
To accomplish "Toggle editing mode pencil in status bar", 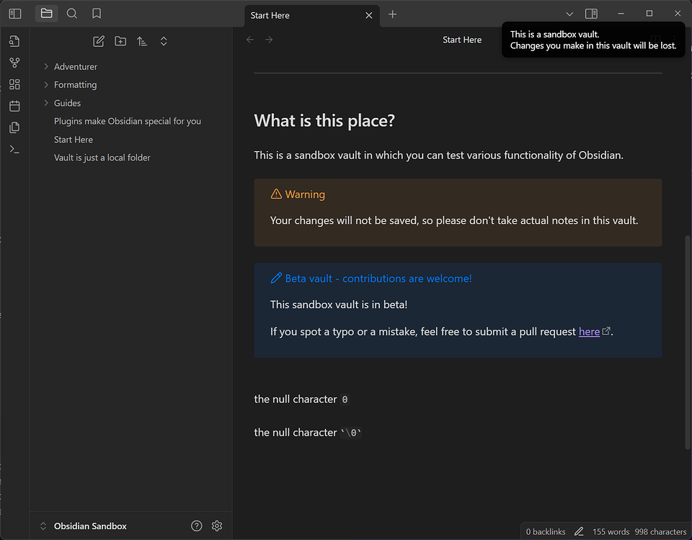I will tap(579, 531).
